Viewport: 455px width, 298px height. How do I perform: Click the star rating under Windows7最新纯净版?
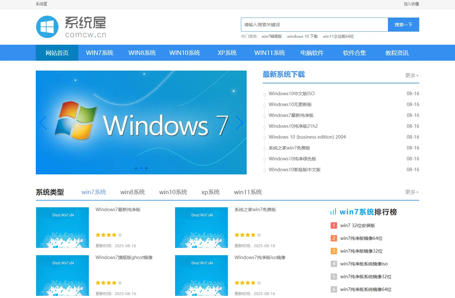[x=109, y=235]
